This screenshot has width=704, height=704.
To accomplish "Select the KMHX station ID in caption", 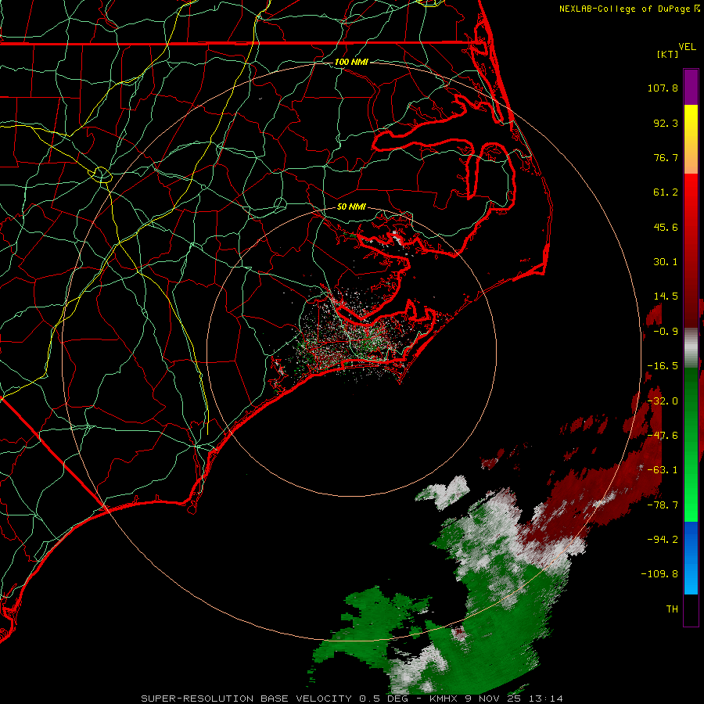I will pyautogui.click(x=445, y=699).
